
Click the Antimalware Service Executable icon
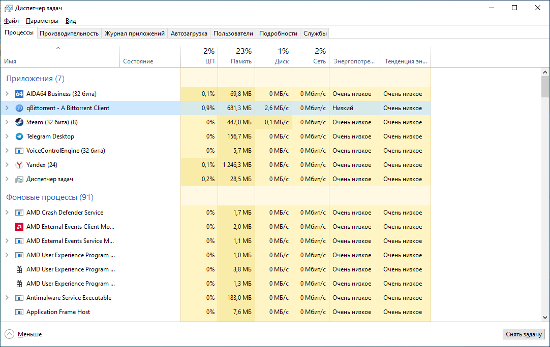pos(19,298)
